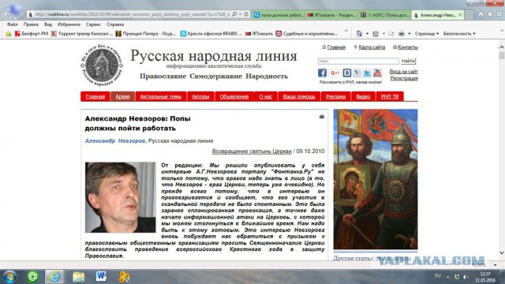Click the page vertical scrollbar down arrow
Screen dimensions: 505x284
502,252
